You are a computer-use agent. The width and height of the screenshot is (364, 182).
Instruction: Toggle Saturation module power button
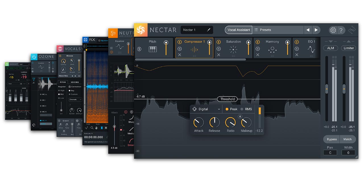219,42
